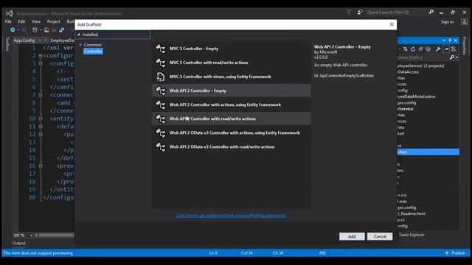Click the account picture icon beside Sign in
472x265 pixels.
point(464,21)
